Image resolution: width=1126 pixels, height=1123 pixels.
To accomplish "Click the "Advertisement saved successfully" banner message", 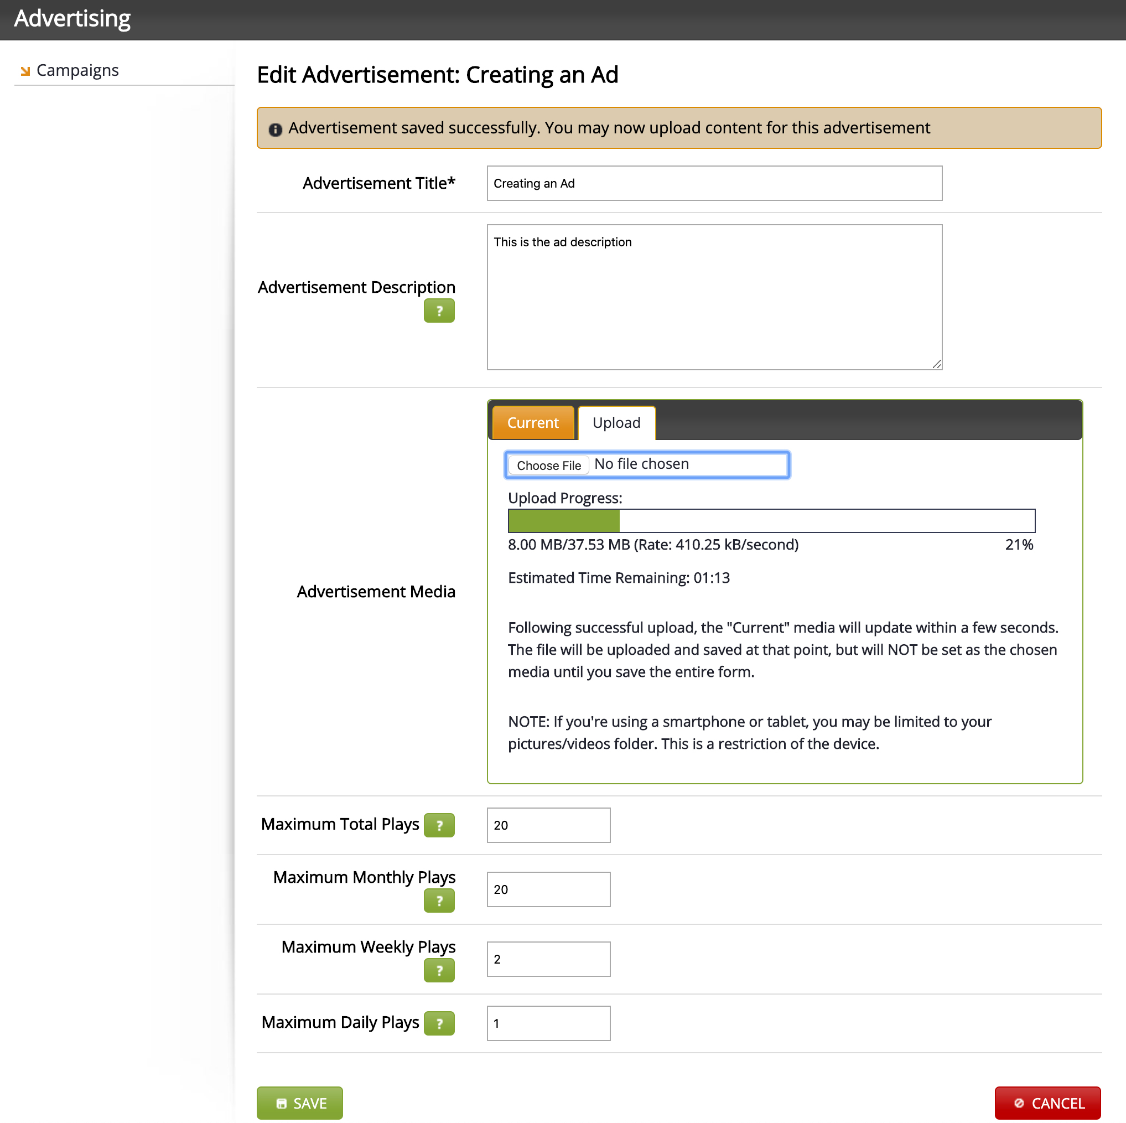I will coord(609,128).
